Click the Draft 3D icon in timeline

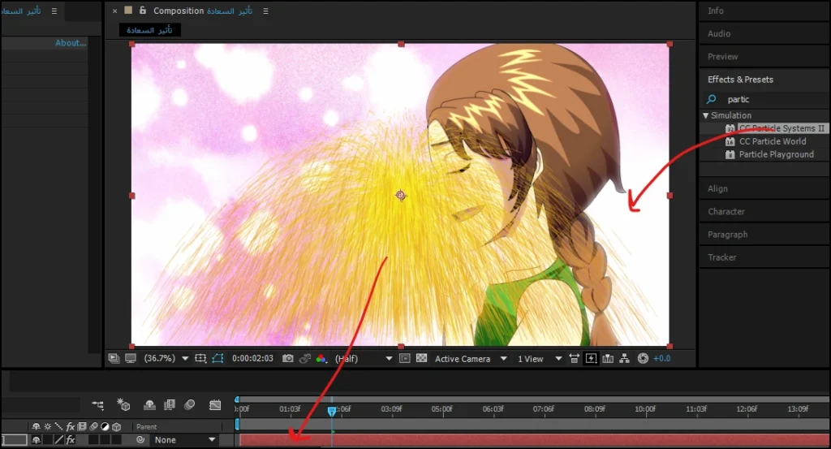click(123, 405)
